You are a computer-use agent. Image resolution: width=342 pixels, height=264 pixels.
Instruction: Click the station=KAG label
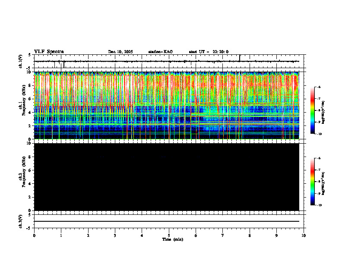coord(161,52)
